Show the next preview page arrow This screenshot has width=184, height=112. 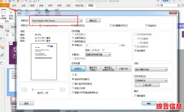(x=62, y=90)
